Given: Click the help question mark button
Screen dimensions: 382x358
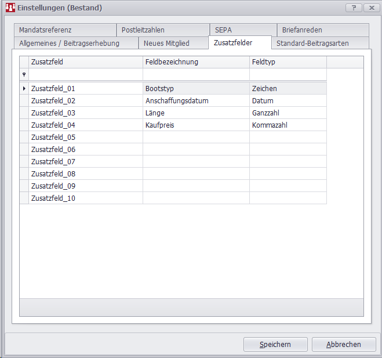Looking at the screenshot, I should coord(353,8).
